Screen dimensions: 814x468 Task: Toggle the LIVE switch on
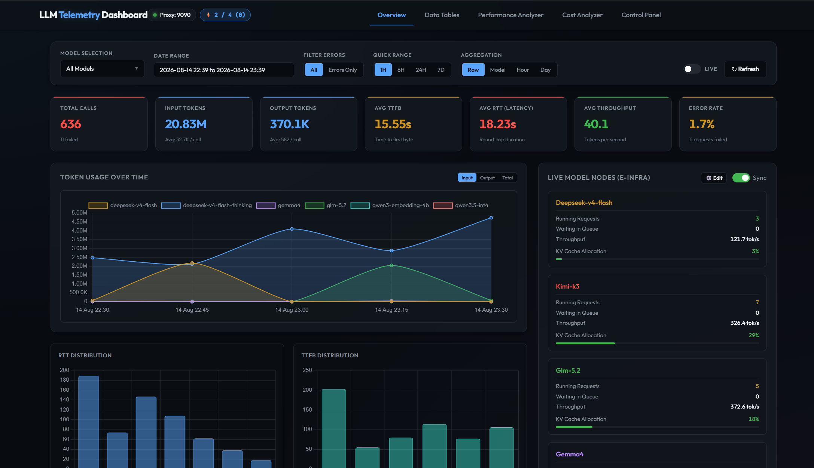coord(692,69)
